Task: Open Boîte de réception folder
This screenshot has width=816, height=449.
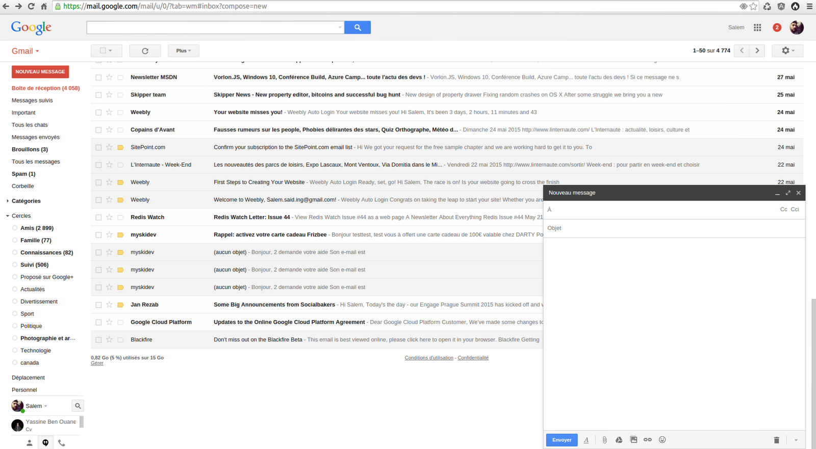Action: 45,88
